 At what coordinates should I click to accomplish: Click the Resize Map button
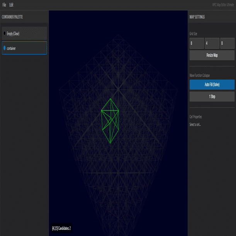[212, 55]
